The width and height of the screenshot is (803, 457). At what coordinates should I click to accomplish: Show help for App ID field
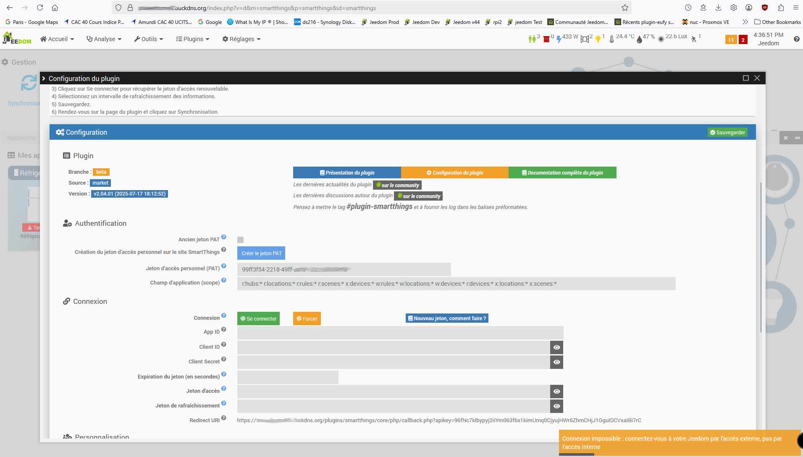224,329
